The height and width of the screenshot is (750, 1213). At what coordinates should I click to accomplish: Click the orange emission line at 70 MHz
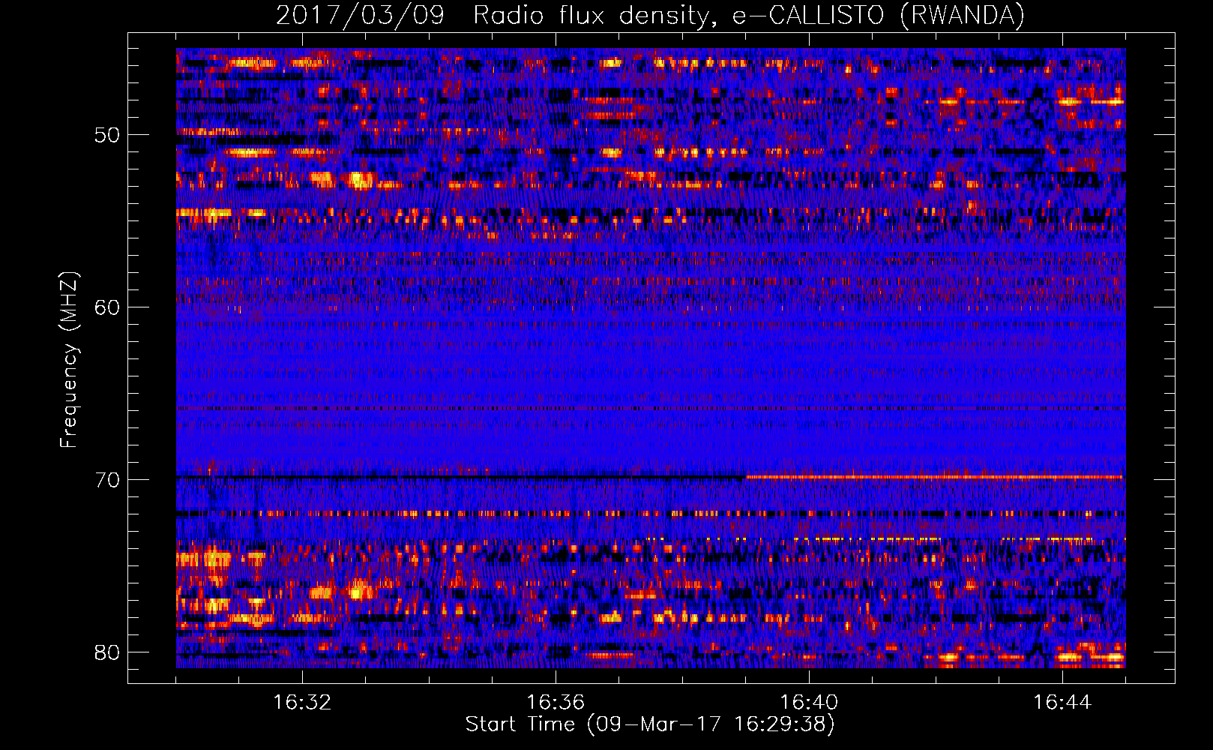click(x=935, y=476)
